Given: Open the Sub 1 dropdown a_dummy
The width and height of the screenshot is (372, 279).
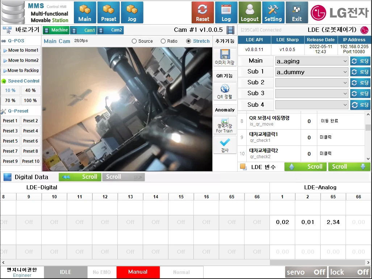Looking at the screenshot, I should [312, 72].
